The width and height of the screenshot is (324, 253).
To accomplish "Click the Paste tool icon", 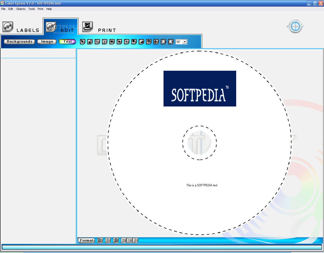I will coord(112,42).
